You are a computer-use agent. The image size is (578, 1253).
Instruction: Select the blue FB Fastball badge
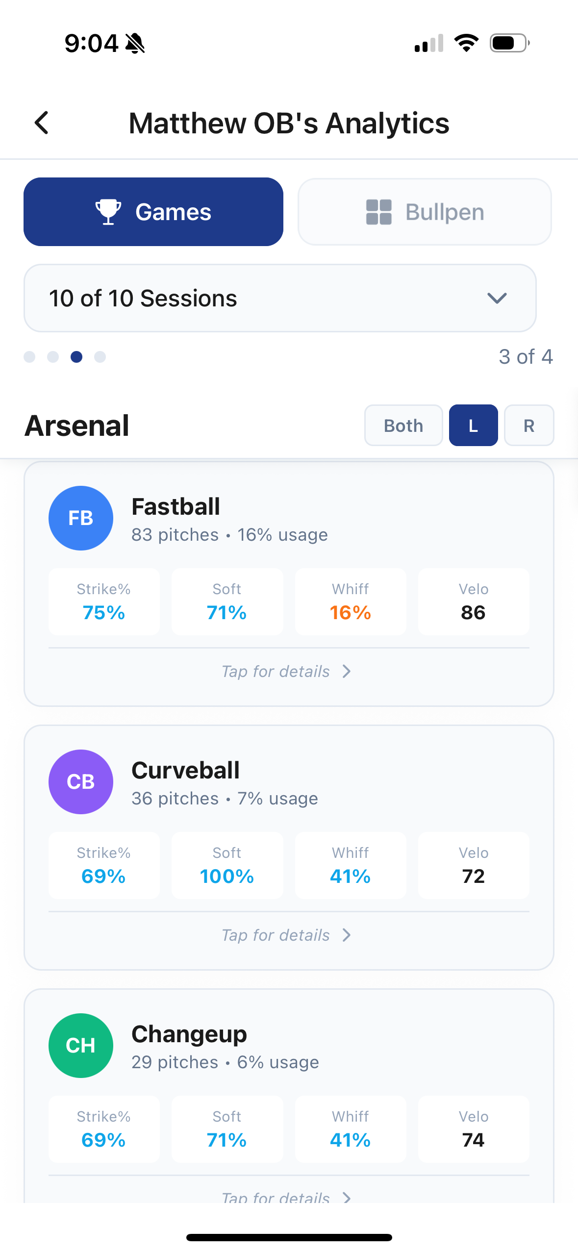80,518
